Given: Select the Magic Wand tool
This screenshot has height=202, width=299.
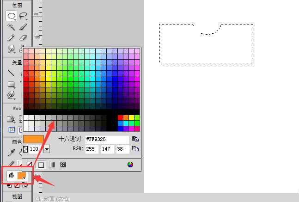Looking at the screenshot, I should coord(11,27).
